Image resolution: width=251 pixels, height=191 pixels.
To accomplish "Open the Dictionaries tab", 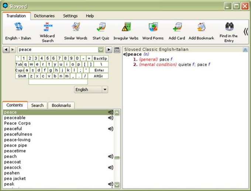I will (x=44, y=16).
